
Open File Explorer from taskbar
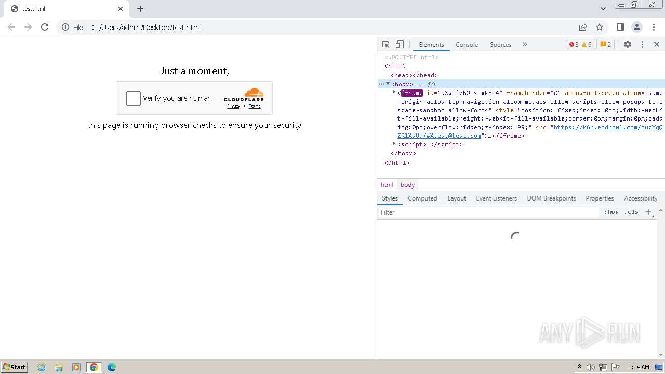click(59, 367)
